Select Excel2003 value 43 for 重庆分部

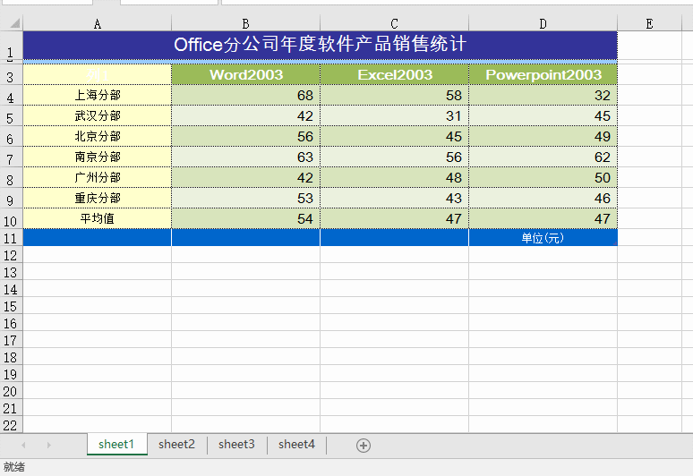pos(394,198)
